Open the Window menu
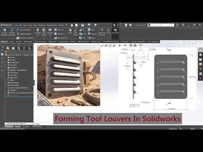This screenshot has width=203, height=152. click(61, 25)
